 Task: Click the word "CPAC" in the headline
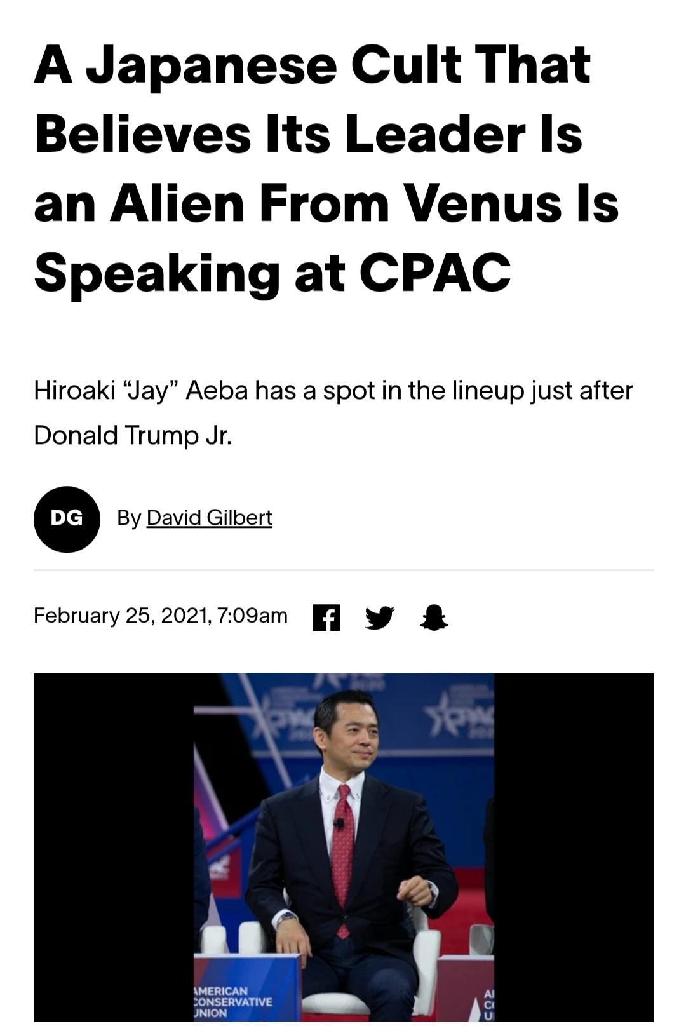click(434, 272)
